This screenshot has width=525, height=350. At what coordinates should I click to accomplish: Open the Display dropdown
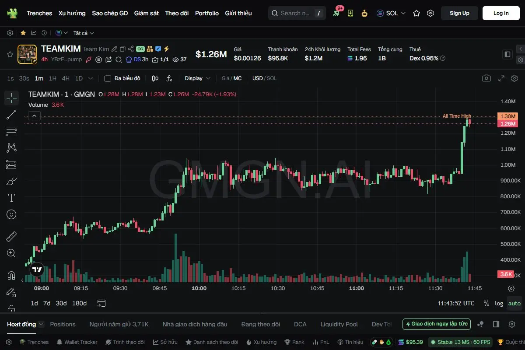pos(197,78)
